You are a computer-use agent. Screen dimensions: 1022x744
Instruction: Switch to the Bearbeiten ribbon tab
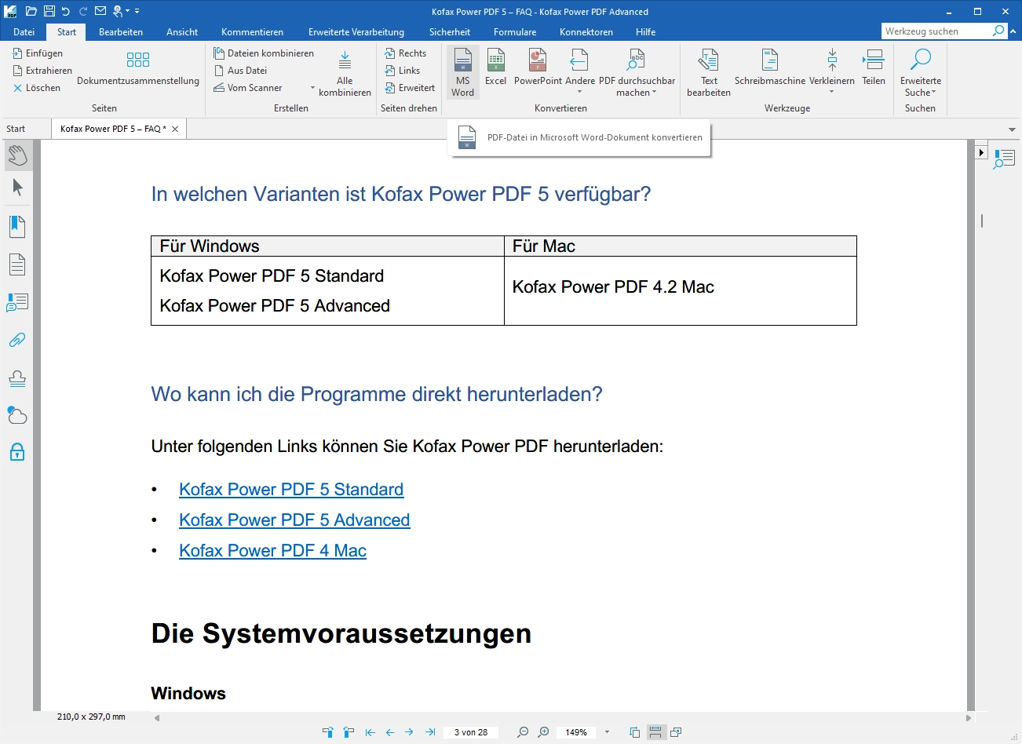121,32
